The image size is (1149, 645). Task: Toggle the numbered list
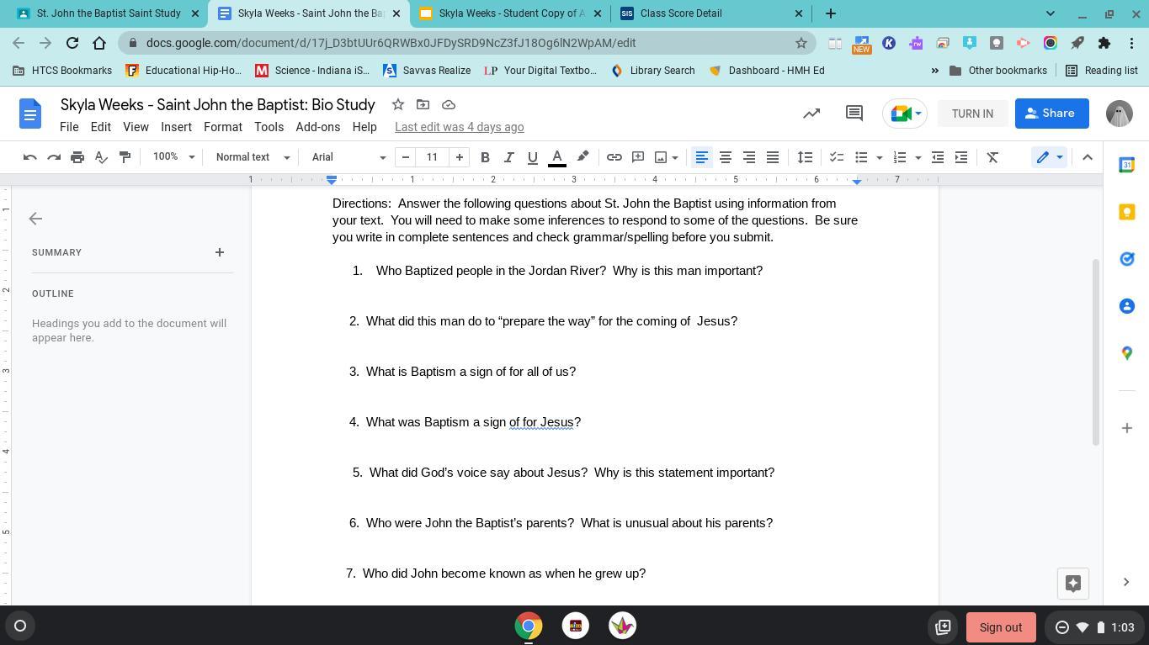tap(900, 157)
